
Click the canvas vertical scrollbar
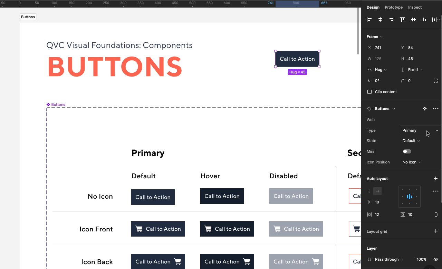358,31
